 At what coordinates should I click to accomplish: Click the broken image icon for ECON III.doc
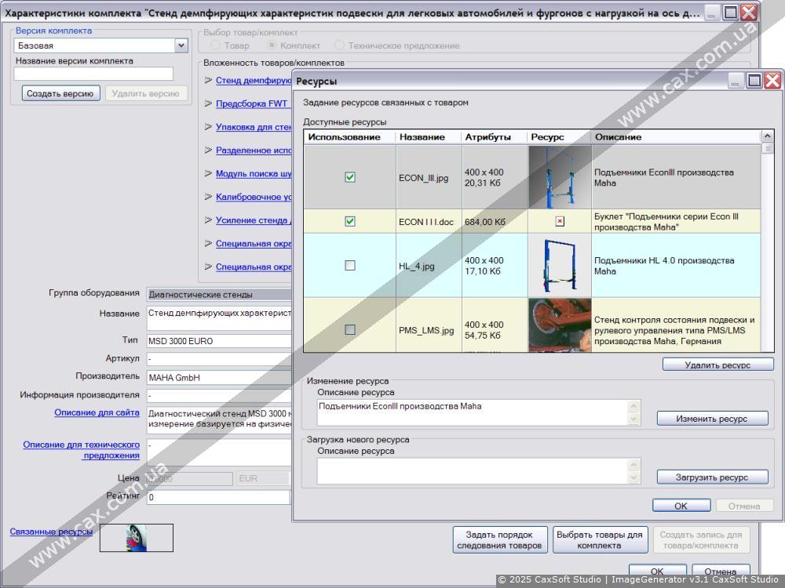[560, 221]
